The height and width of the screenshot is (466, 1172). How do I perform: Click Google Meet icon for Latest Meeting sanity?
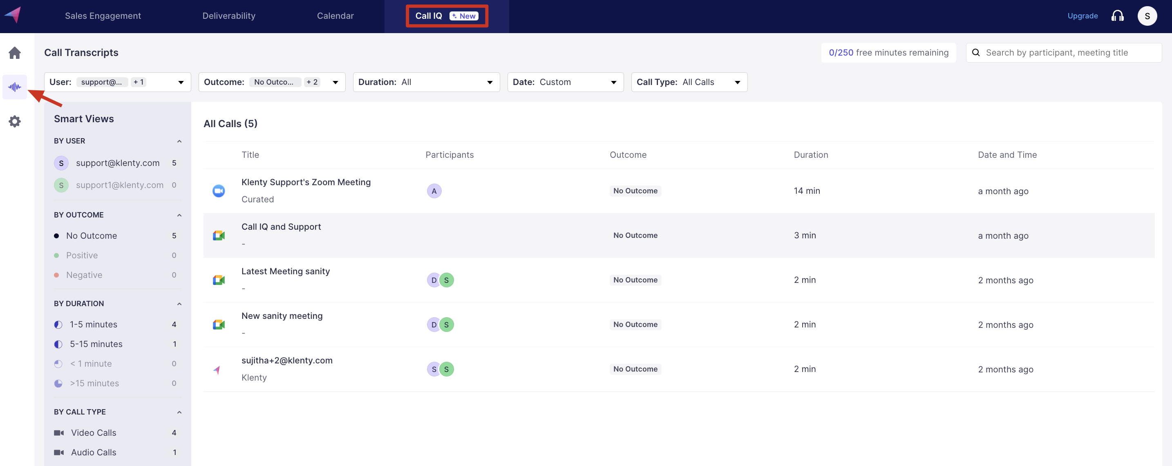[x=218, y=280]
